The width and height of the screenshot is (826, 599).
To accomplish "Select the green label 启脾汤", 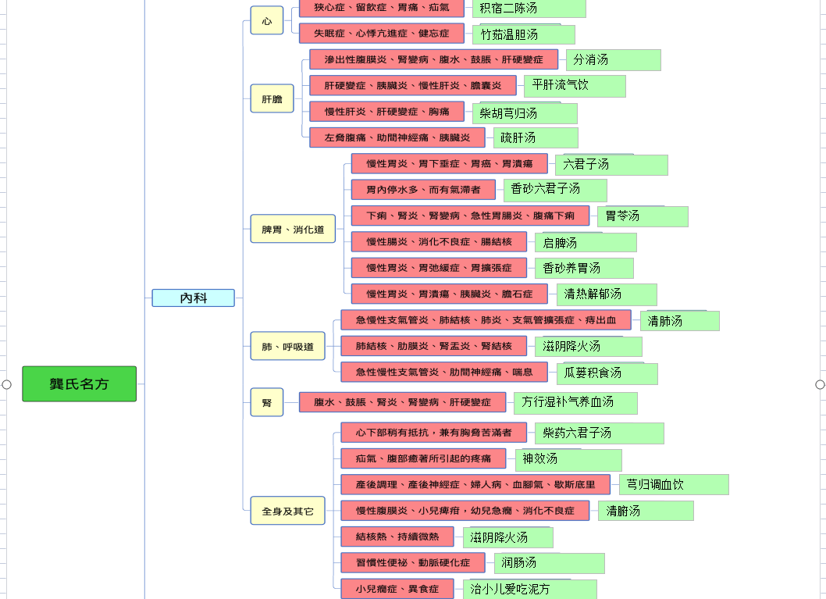I will pos(586,243).
